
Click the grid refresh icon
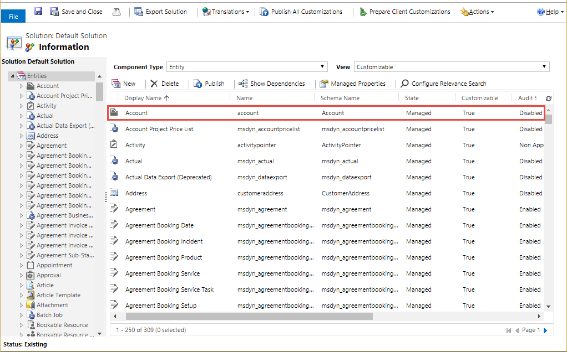tap(548, 99)
